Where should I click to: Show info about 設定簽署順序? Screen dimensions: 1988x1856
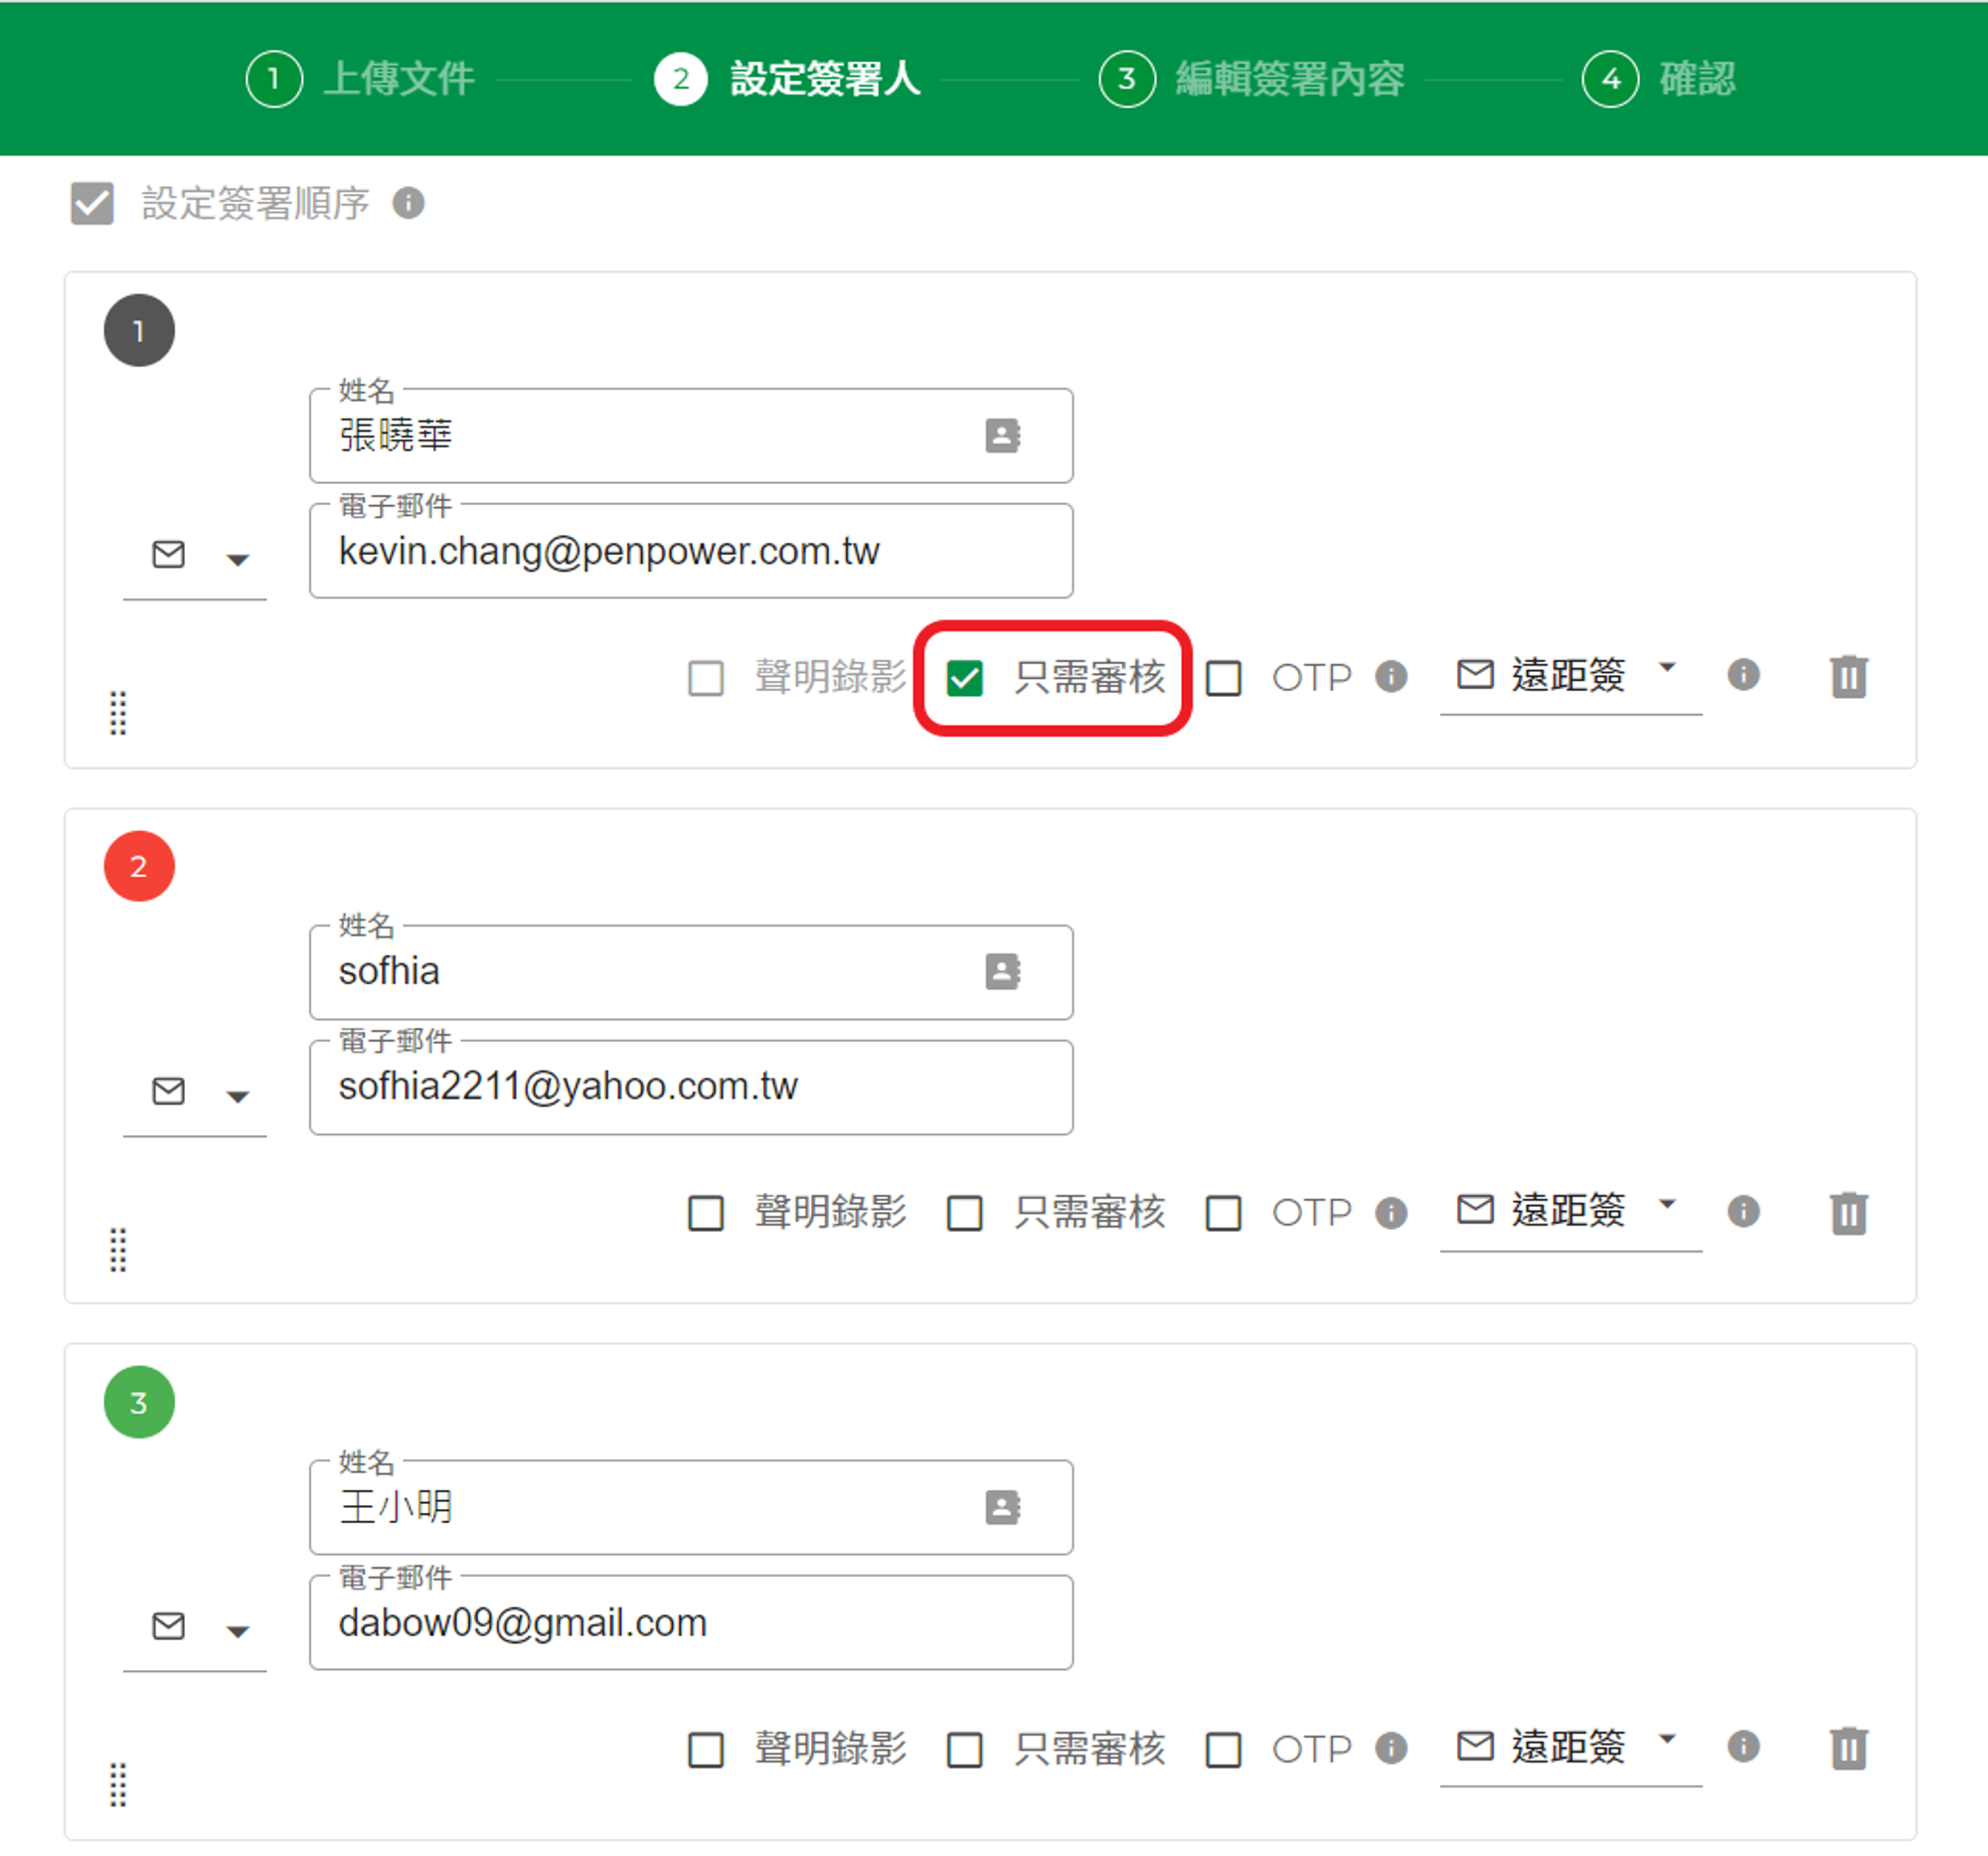(x=408, y=203)
